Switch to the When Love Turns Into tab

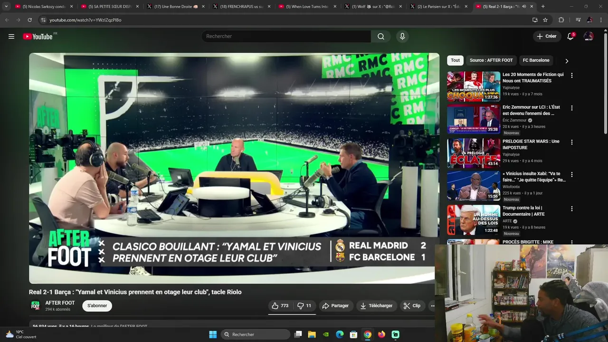coord(307,6)
